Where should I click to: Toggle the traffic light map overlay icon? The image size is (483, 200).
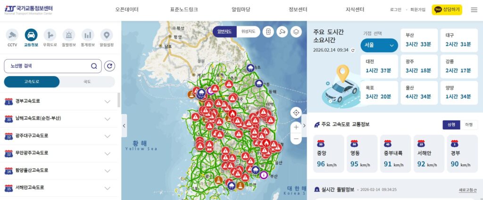tap(268, 32)
